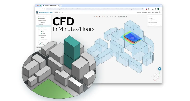190x101 pixels.
Task: Open the browser downloads icon
Action: click(x=153, y=9)
